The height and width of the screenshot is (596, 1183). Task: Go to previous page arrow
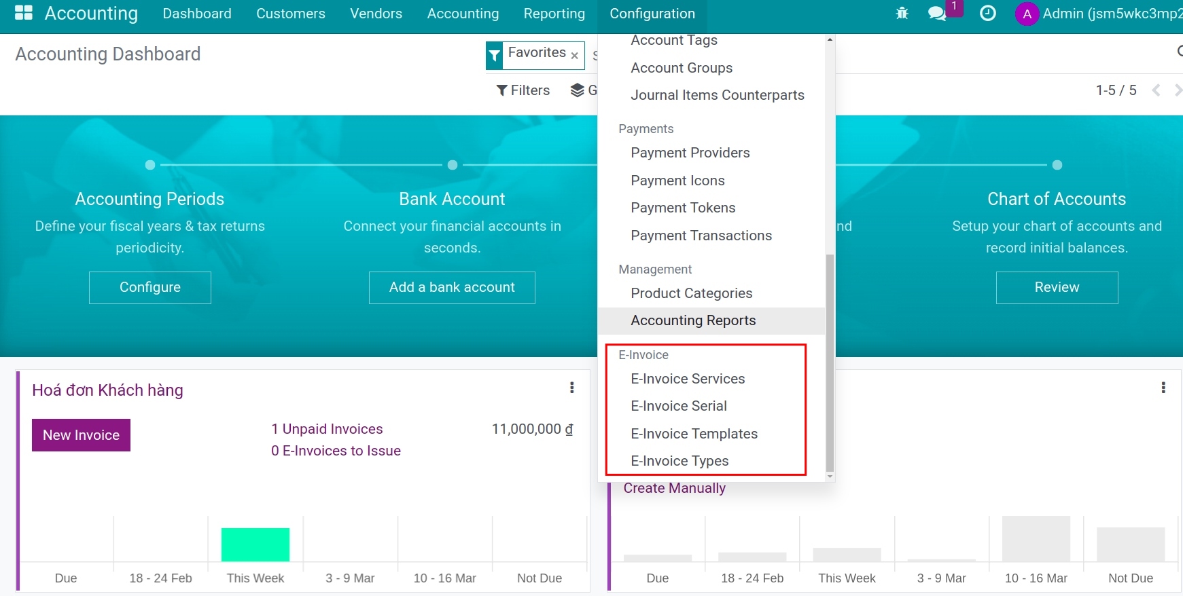[1156, 90]
